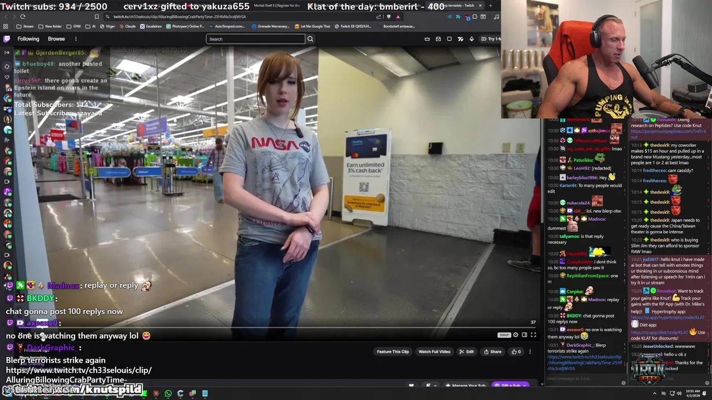Viewport: 712px width, 400px height.
Task: Toggle fullscreen on the clip player
Action: coord(533,335)
